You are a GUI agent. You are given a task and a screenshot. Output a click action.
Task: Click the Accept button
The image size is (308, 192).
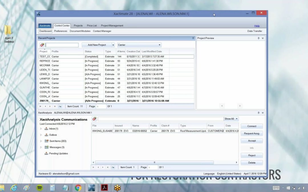click(x=252, y=141)
